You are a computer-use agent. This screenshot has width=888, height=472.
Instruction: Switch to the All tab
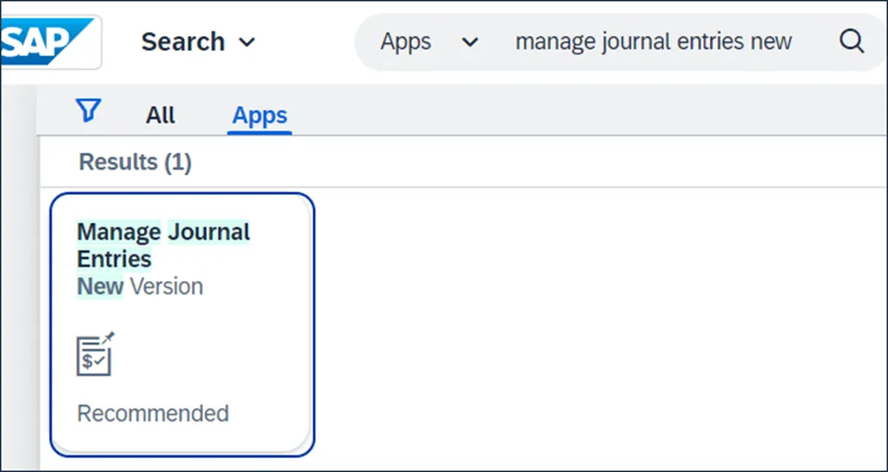click(161, 116)
